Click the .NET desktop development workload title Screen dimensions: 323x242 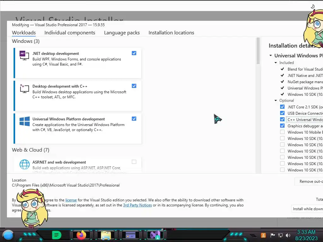click(56, 54)
